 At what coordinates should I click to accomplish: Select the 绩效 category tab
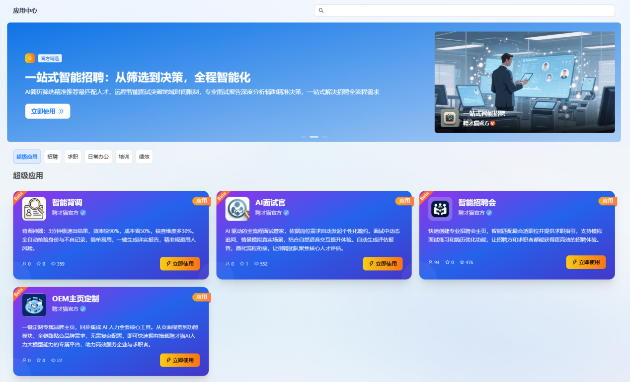pyautogui.click(x=144, y=157)
